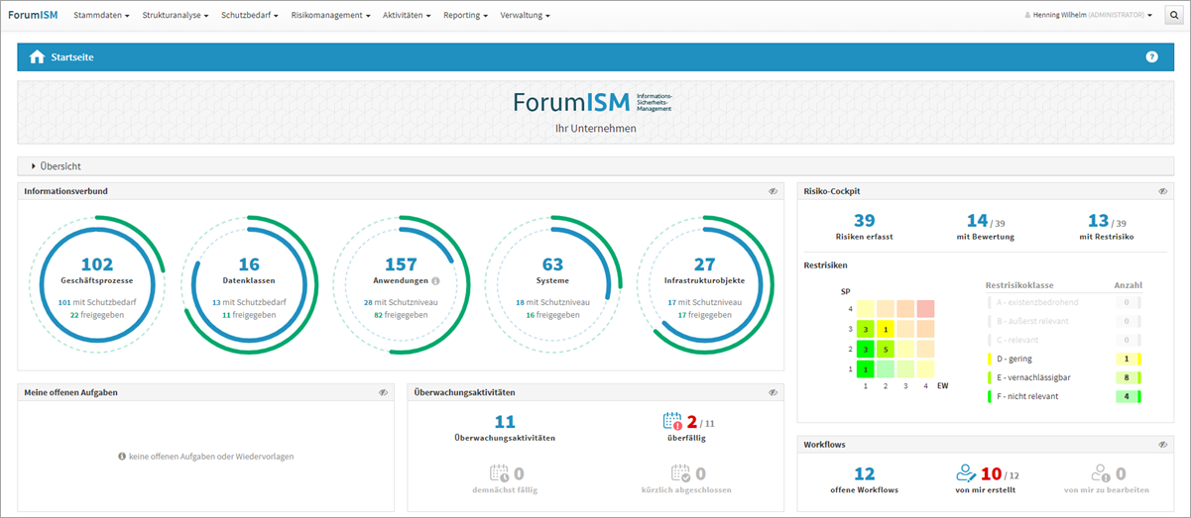Hide the Informationsverbund panel via eye icon

pos(772,191)
